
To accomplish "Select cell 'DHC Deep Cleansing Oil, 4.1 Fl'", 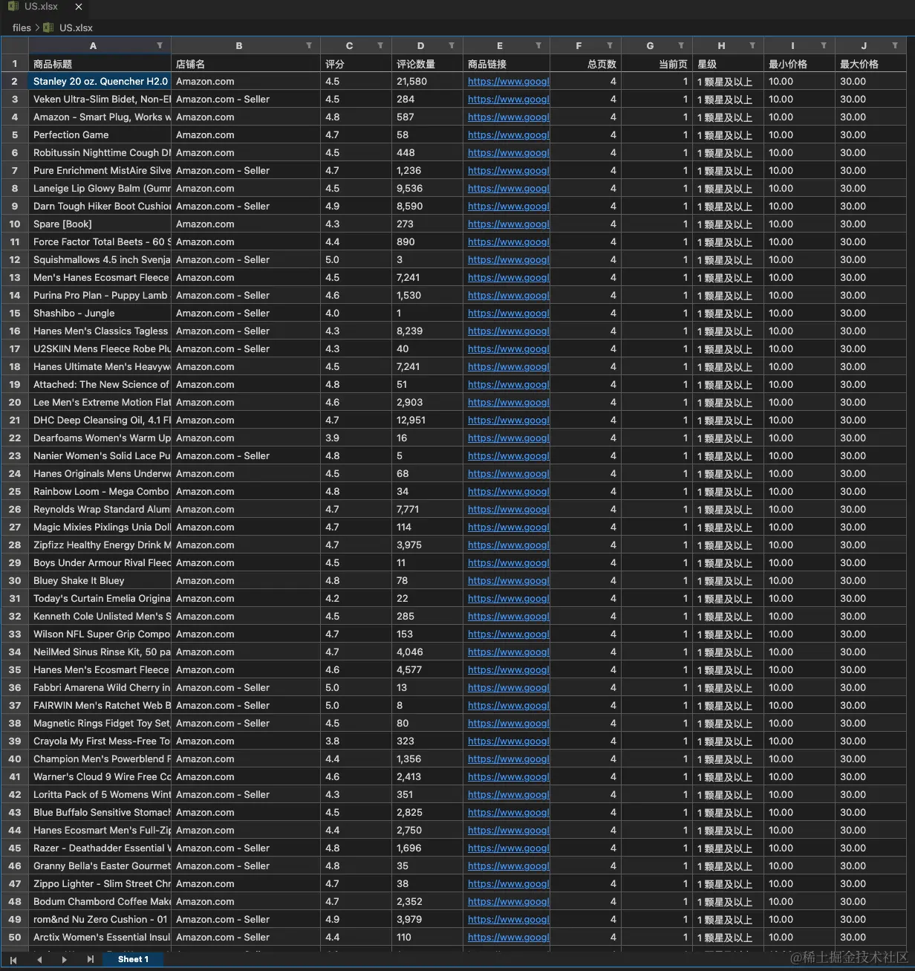I will coord(100,420).
